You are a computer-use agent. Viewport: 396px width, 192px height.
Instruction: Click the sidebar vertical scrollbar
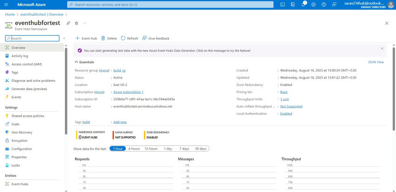66,91
